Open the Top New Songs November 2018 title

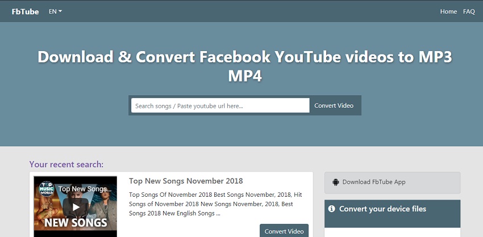coord(186,181)
